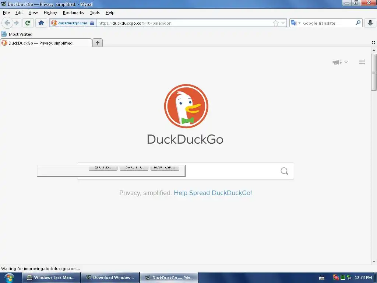This screenshot has height=283, width=377.
Task: Click the Google Translate search field
Action: click(x=328, y=23)
